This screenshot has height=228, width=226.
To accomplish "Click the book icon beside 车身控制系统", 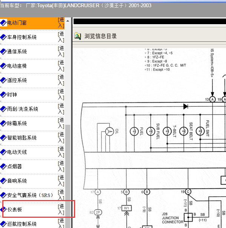I will point(3,37).
